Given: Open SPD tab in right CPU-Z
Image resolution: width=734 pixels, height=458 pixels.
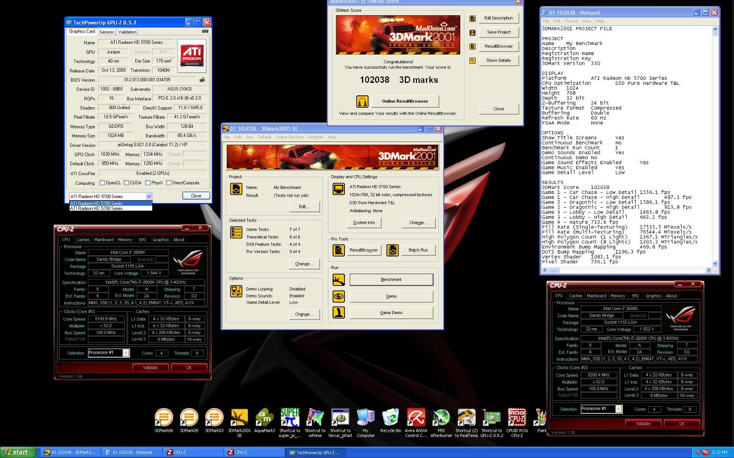Looking at the screenshot, I should pos(635,296).
